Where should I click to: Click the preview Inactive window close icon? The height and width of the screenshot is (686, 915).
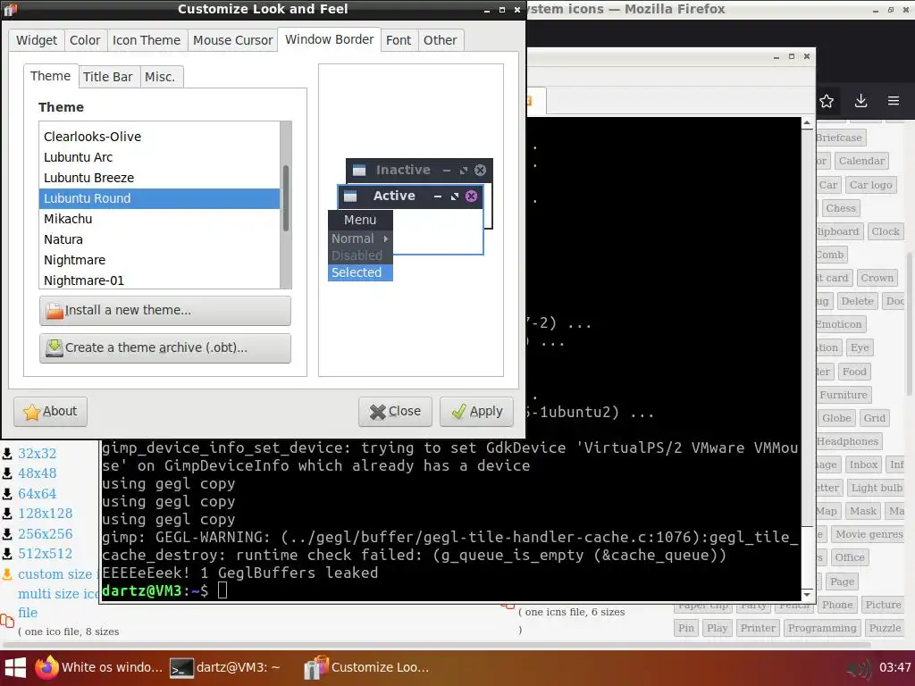click(480, 170)
